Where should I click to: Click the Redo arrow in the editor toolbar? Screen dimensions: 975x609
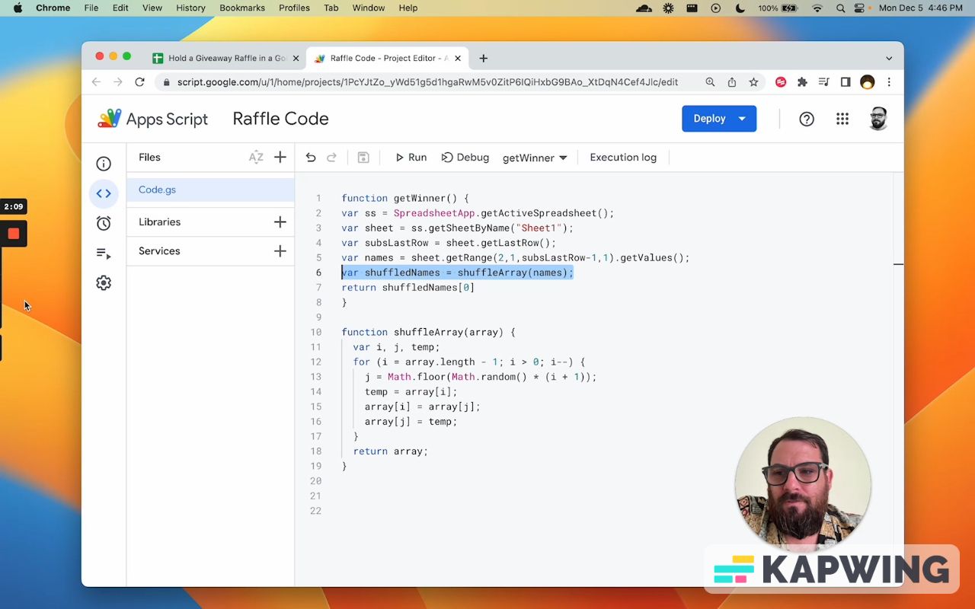pyautogui.click(x=331, y=158)
